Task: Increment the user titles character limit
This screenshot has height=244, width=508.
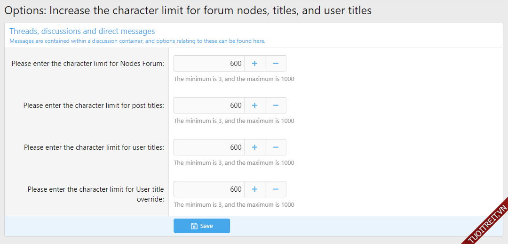Action: point(254,147)
